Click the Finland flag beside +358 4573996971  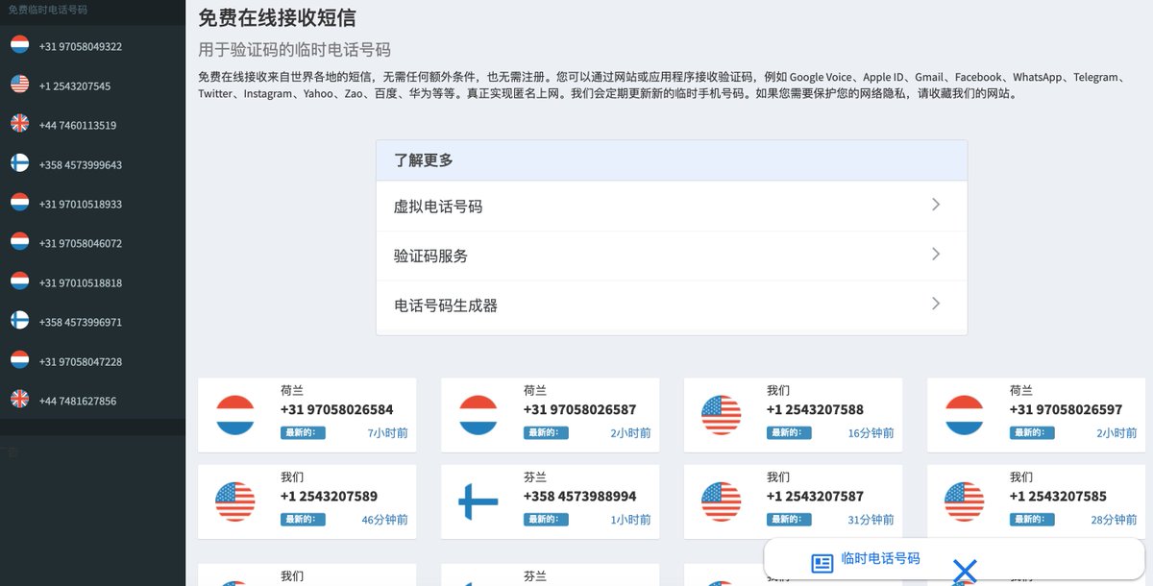coord(19,321)
